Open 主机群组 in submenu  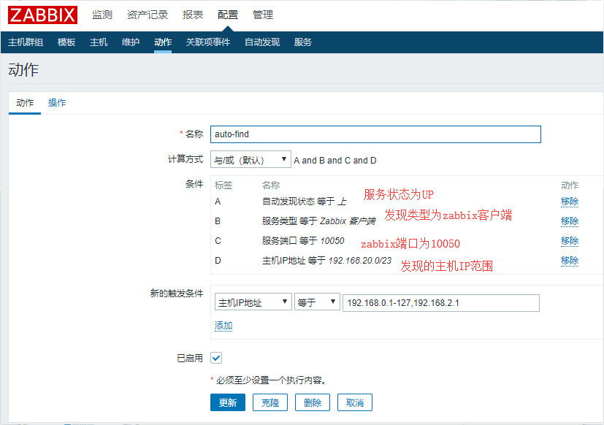26,42
